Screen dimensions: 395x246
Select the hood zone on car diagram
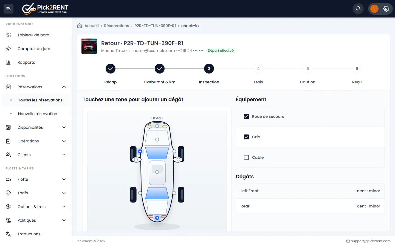pos(157,140)
